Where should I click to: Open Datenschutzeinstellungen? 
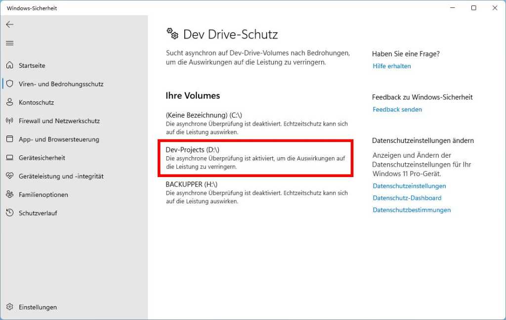[x=410, y=185]
